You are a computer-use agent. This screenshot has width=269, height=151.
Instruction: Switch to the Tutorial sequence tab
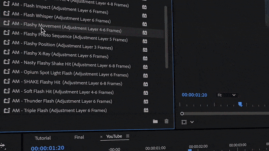43,138
